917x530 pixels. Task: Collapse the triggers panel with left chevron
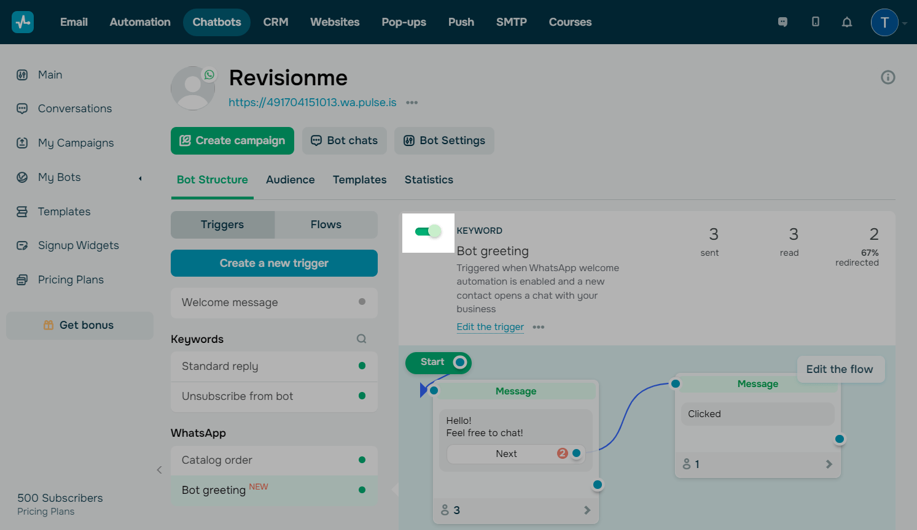(159, 470)
